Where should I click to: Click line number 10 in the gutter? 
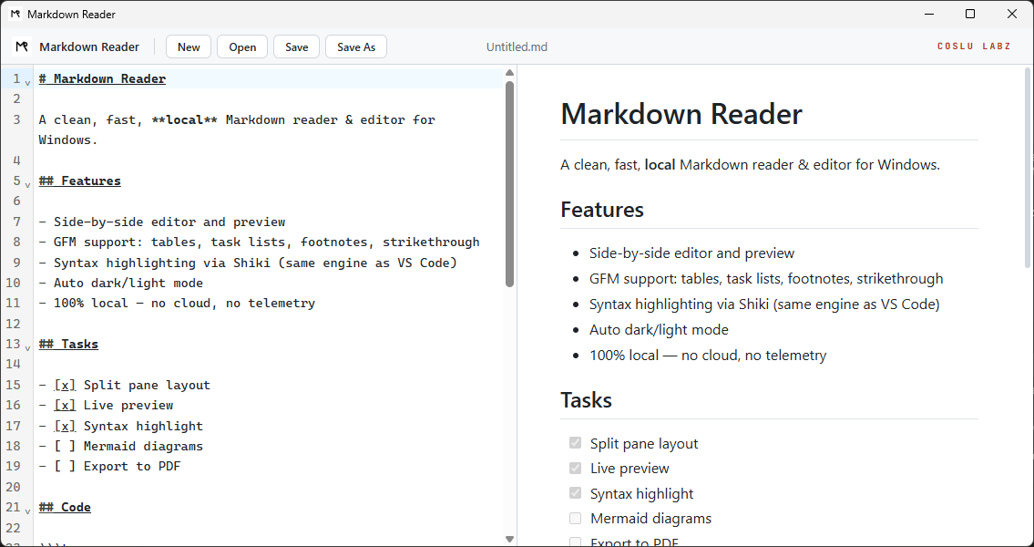click(x=13, y=283)
